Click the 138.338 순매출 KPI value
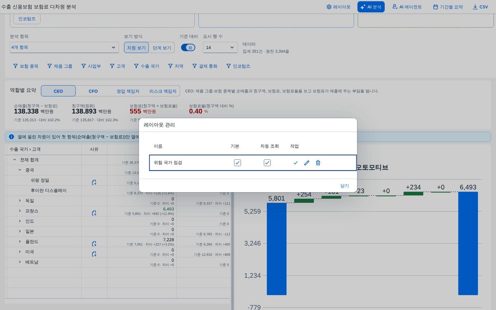 tap(26, 111)
